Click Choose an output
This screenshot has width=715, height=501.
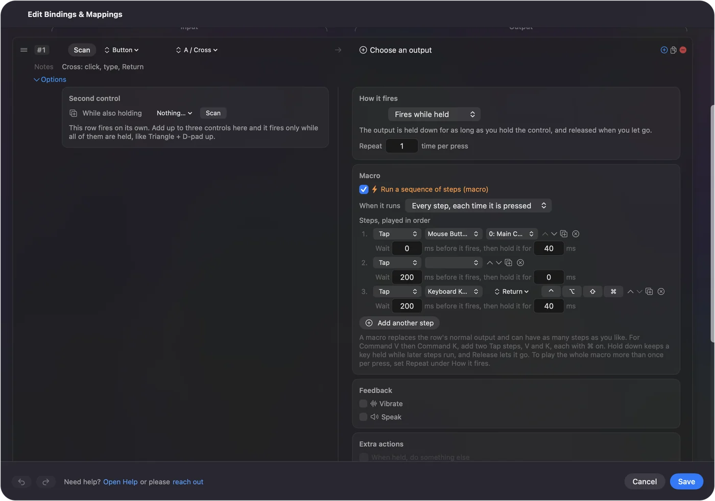[x=396, y=50]
